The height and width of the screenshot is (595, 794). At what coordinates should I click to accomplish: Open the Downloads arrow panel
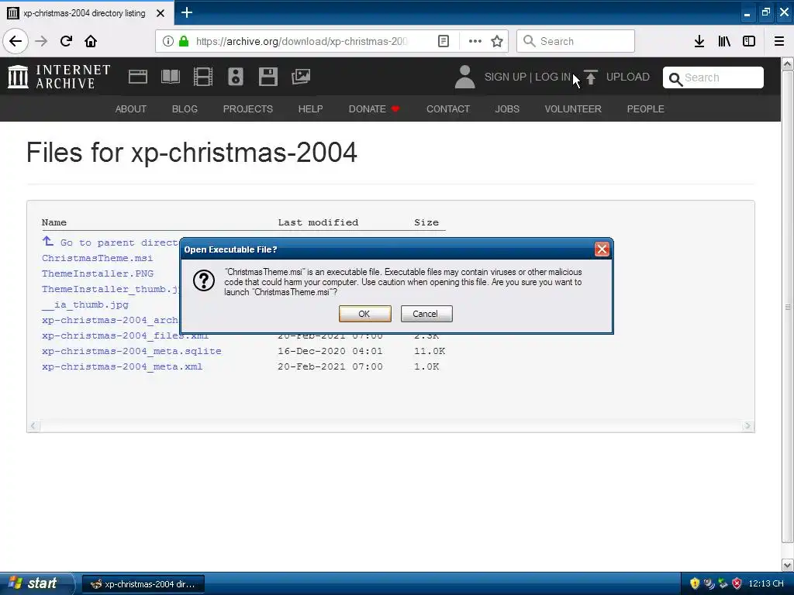pyautogui.click(x=699, y=41)
